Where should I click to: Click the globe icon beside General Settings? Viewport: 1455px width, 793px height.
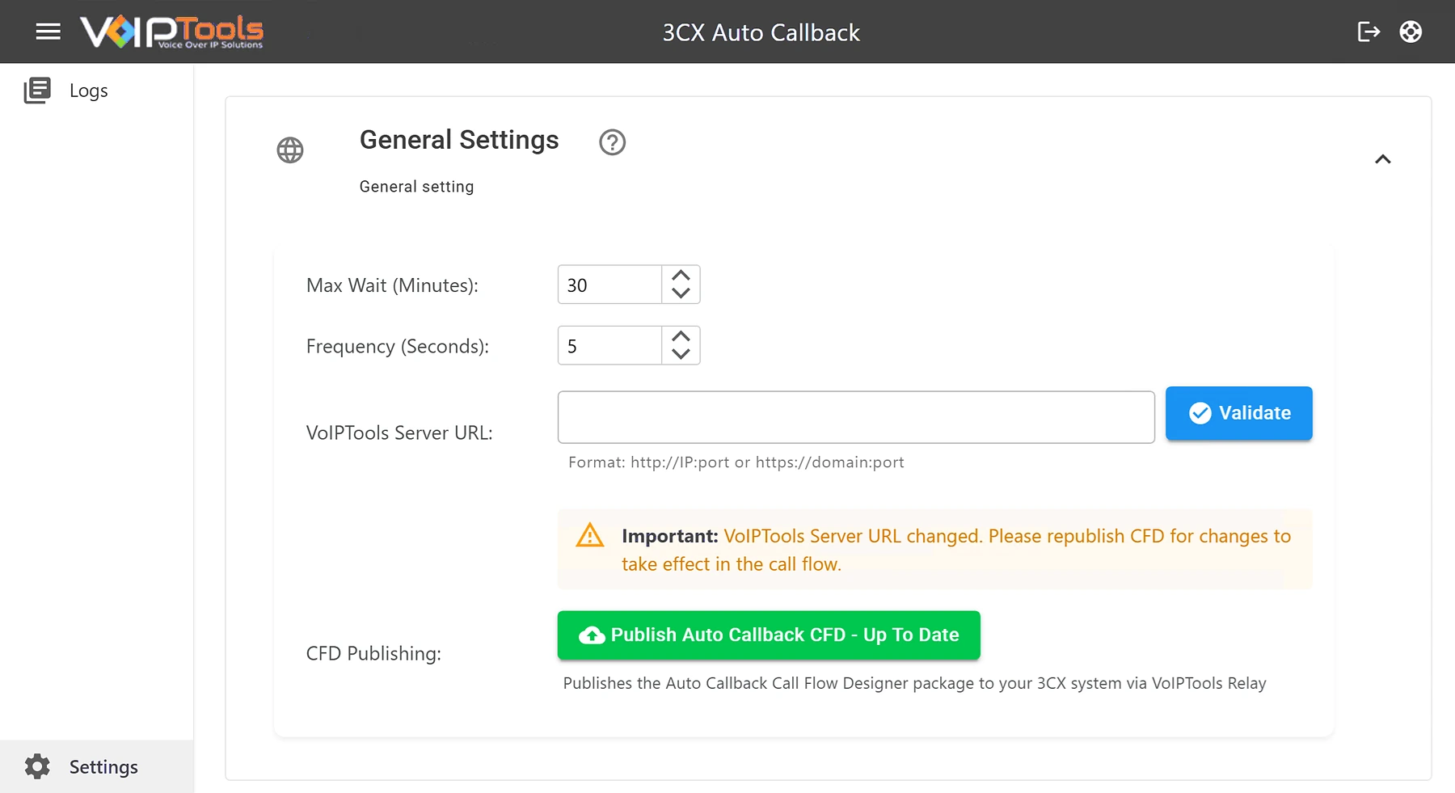tap(290, 150)
